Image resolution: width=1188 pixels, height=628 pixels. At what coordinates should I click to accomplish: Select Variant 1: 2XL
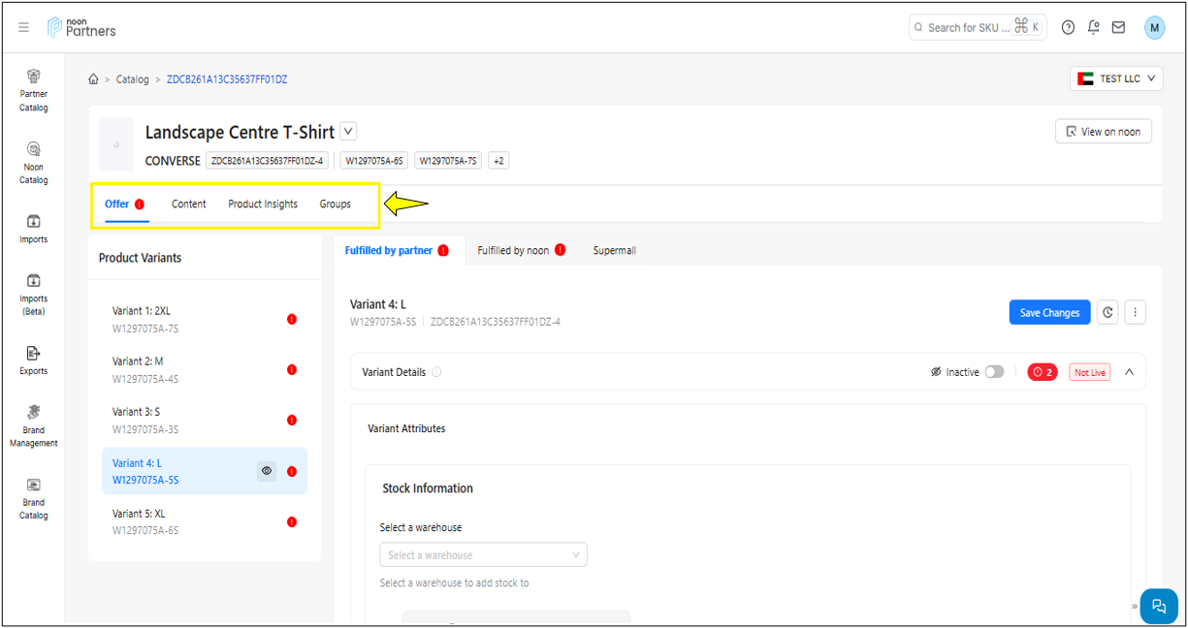coord(204,319)
